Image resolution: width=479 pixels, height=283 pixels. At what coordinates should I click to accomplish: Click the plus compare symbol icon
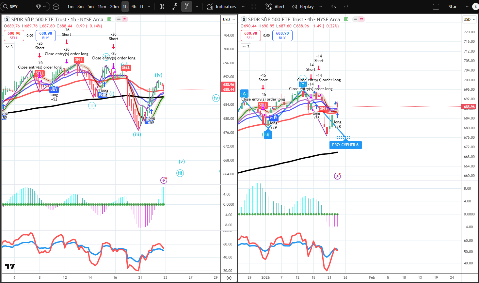[x=56, y=7]
